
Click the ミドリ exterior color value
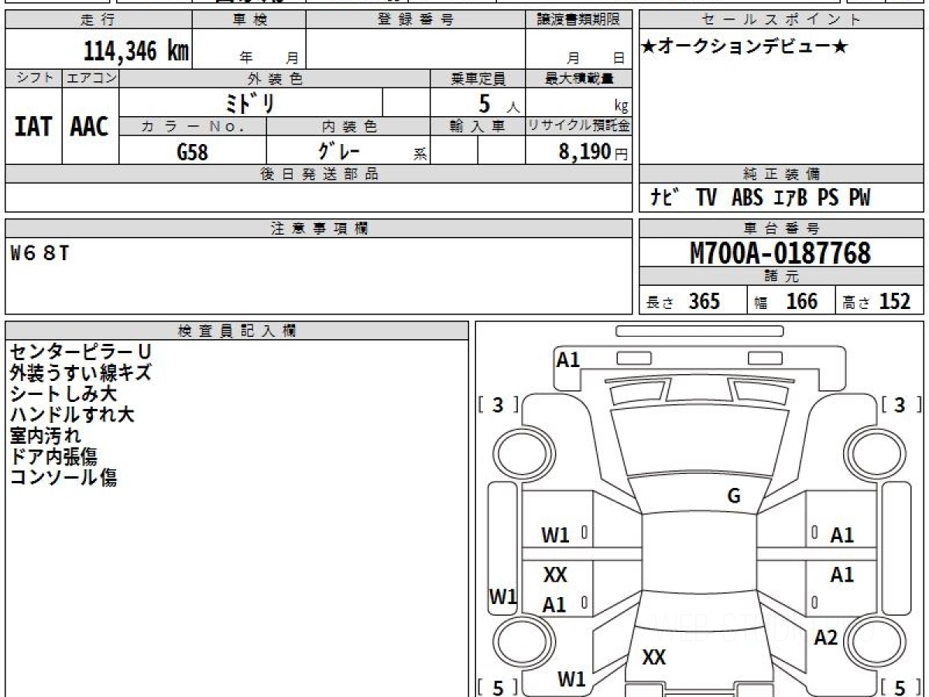pos(249,103)
